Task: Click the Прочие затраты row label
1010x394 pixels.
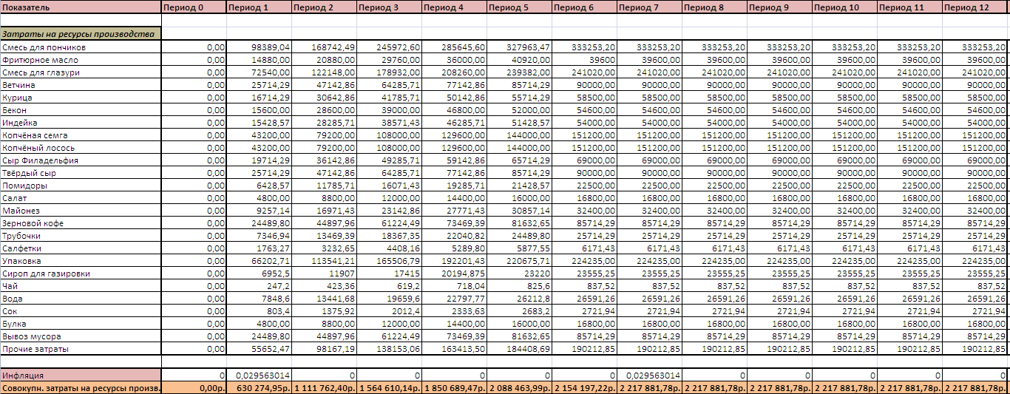Action: (81, 349)
